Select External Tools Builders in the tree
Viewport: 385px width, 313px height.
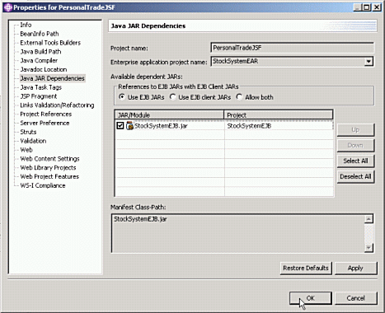click(x=50, y=43)
